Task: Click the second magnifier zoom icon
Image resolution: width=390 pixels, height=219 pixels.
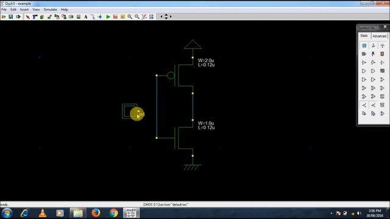Action: tap(136, 16)
